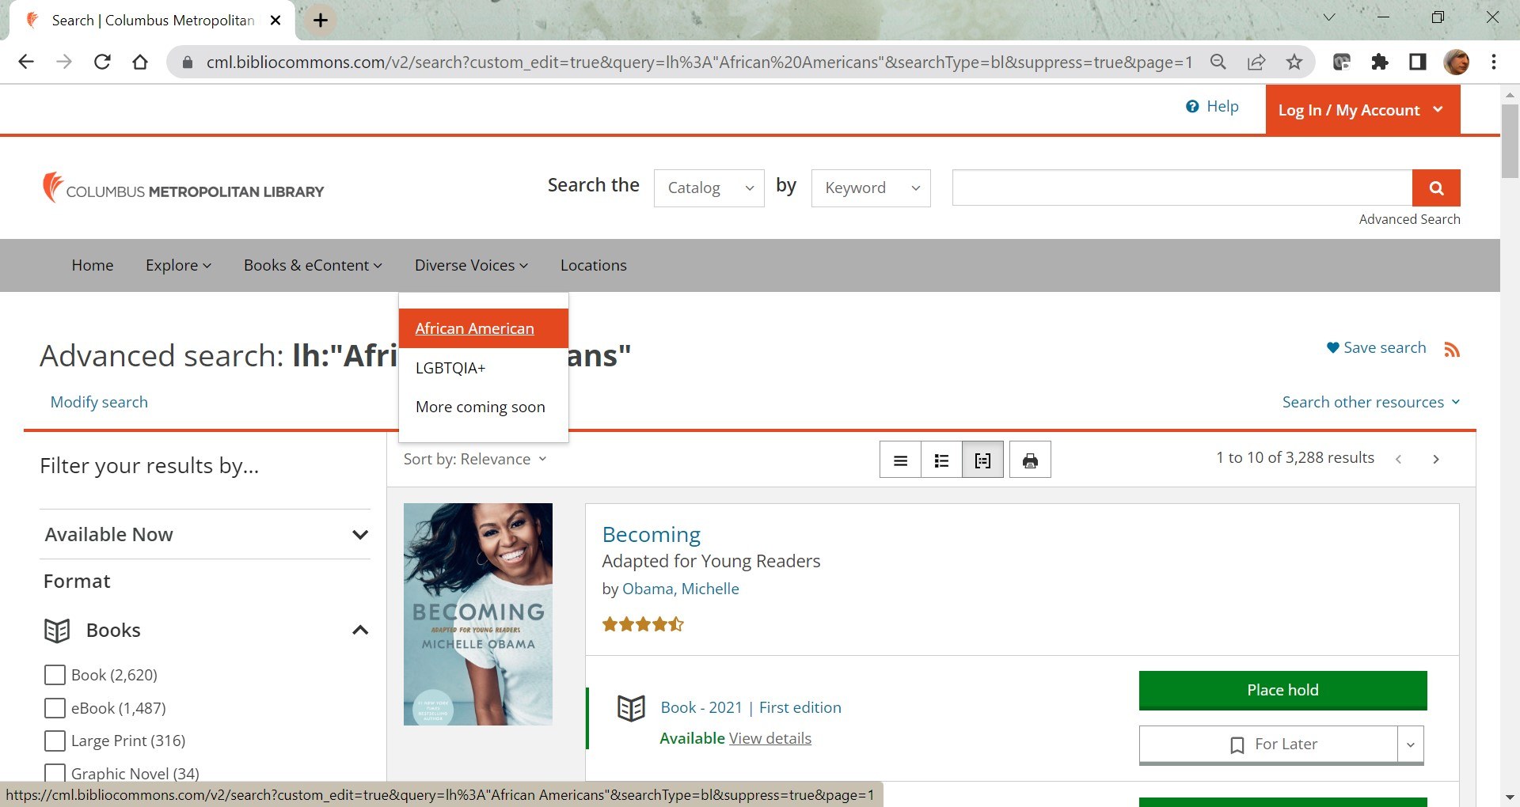1520x807 pixels.
Task: Open the Becoming title link
Action: click(x=652, y=535)
